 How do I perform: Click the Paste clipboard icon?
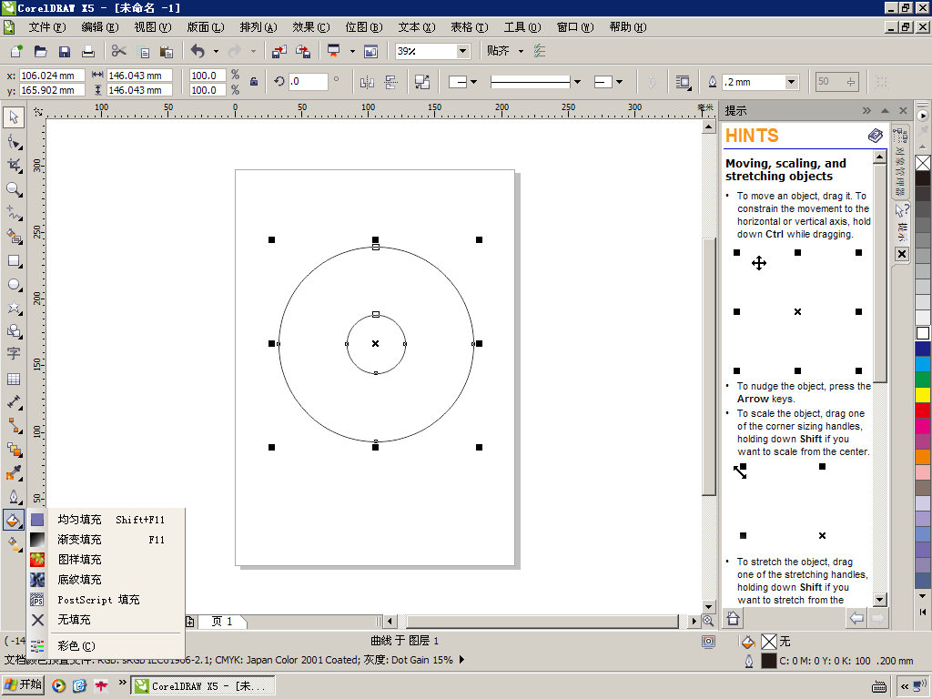167,51
